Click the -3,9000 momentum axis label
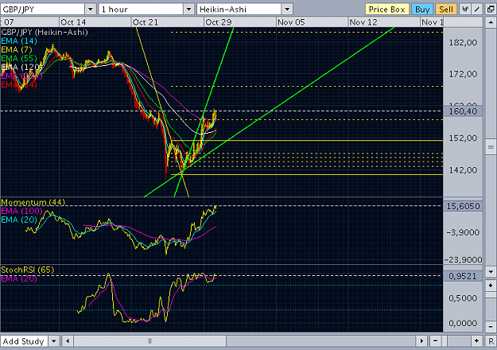497x350 pixels. (x=463, y=233)
